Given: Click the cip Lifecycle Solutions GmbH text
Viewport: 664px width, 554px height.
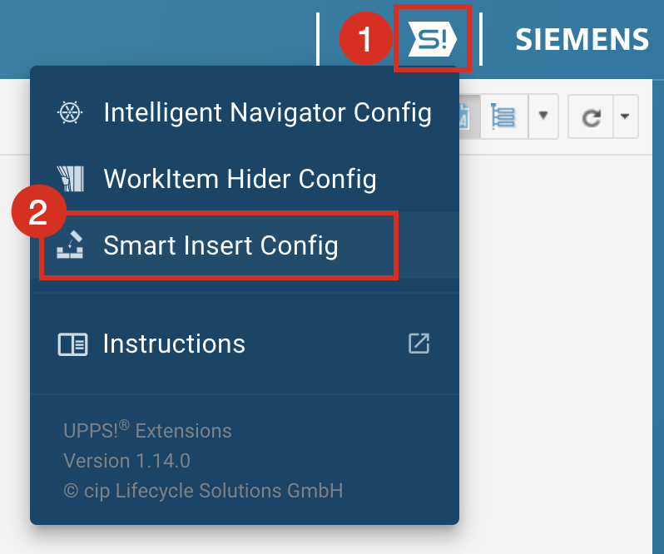Looking at the screenshot, I should 203,491.
